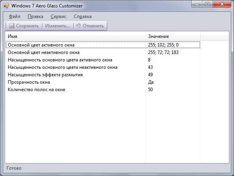Open the Справка menu
Image resolution: width=234 pixels, height=176 pixels.
click(x=83, y=16)
